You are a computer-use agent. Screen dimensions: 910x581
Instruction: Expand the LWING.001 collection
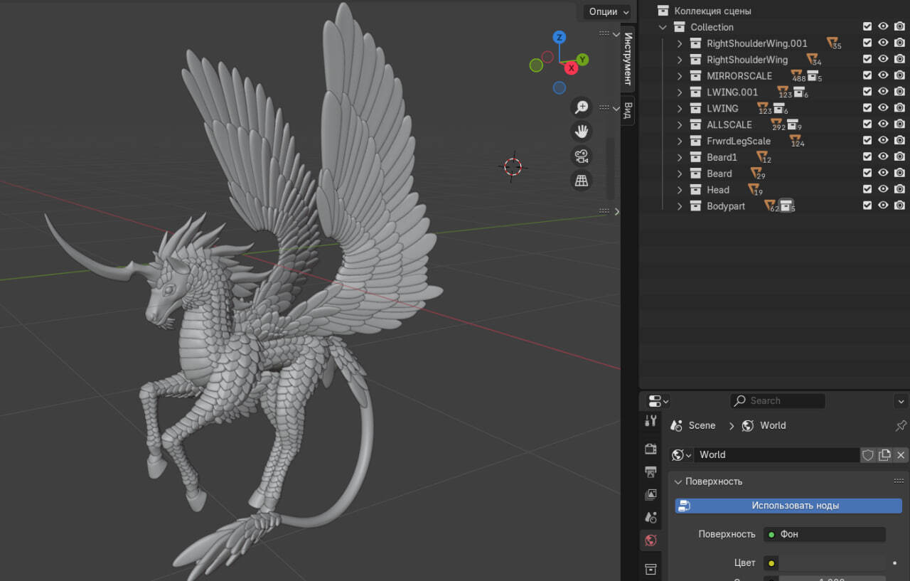(x=680, y=92)
